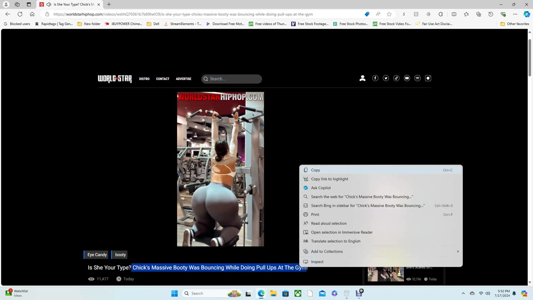Close the 'Is She Your Type?' tab
The image size is (533, 300).
(99, 4)
